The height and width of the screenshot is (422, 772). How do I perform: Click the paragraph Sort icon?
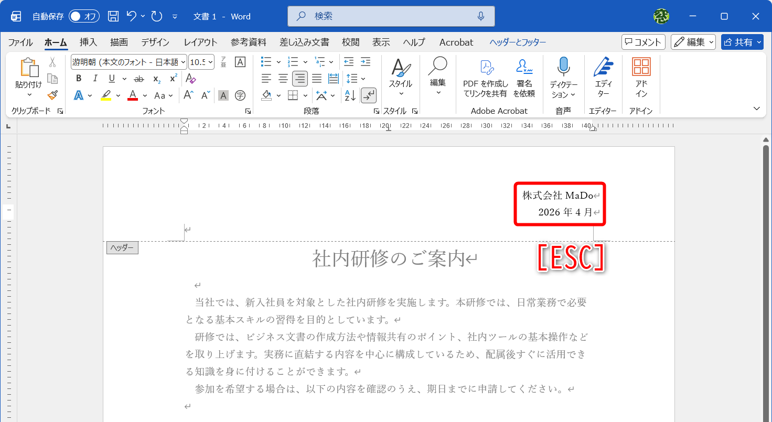coord(349,95)
